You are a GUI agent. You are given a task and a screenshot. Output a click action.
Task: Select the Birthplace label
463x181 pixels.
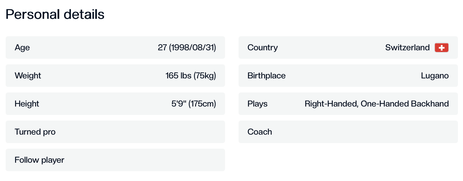tap(266, 76)
